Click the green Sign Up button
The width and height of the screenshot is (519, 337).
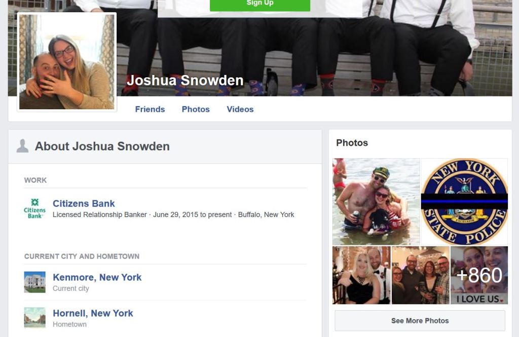point(260,5)
